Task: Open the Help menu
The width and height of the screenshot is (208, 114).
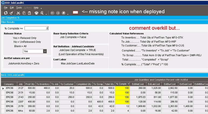Action: [36, 8]
